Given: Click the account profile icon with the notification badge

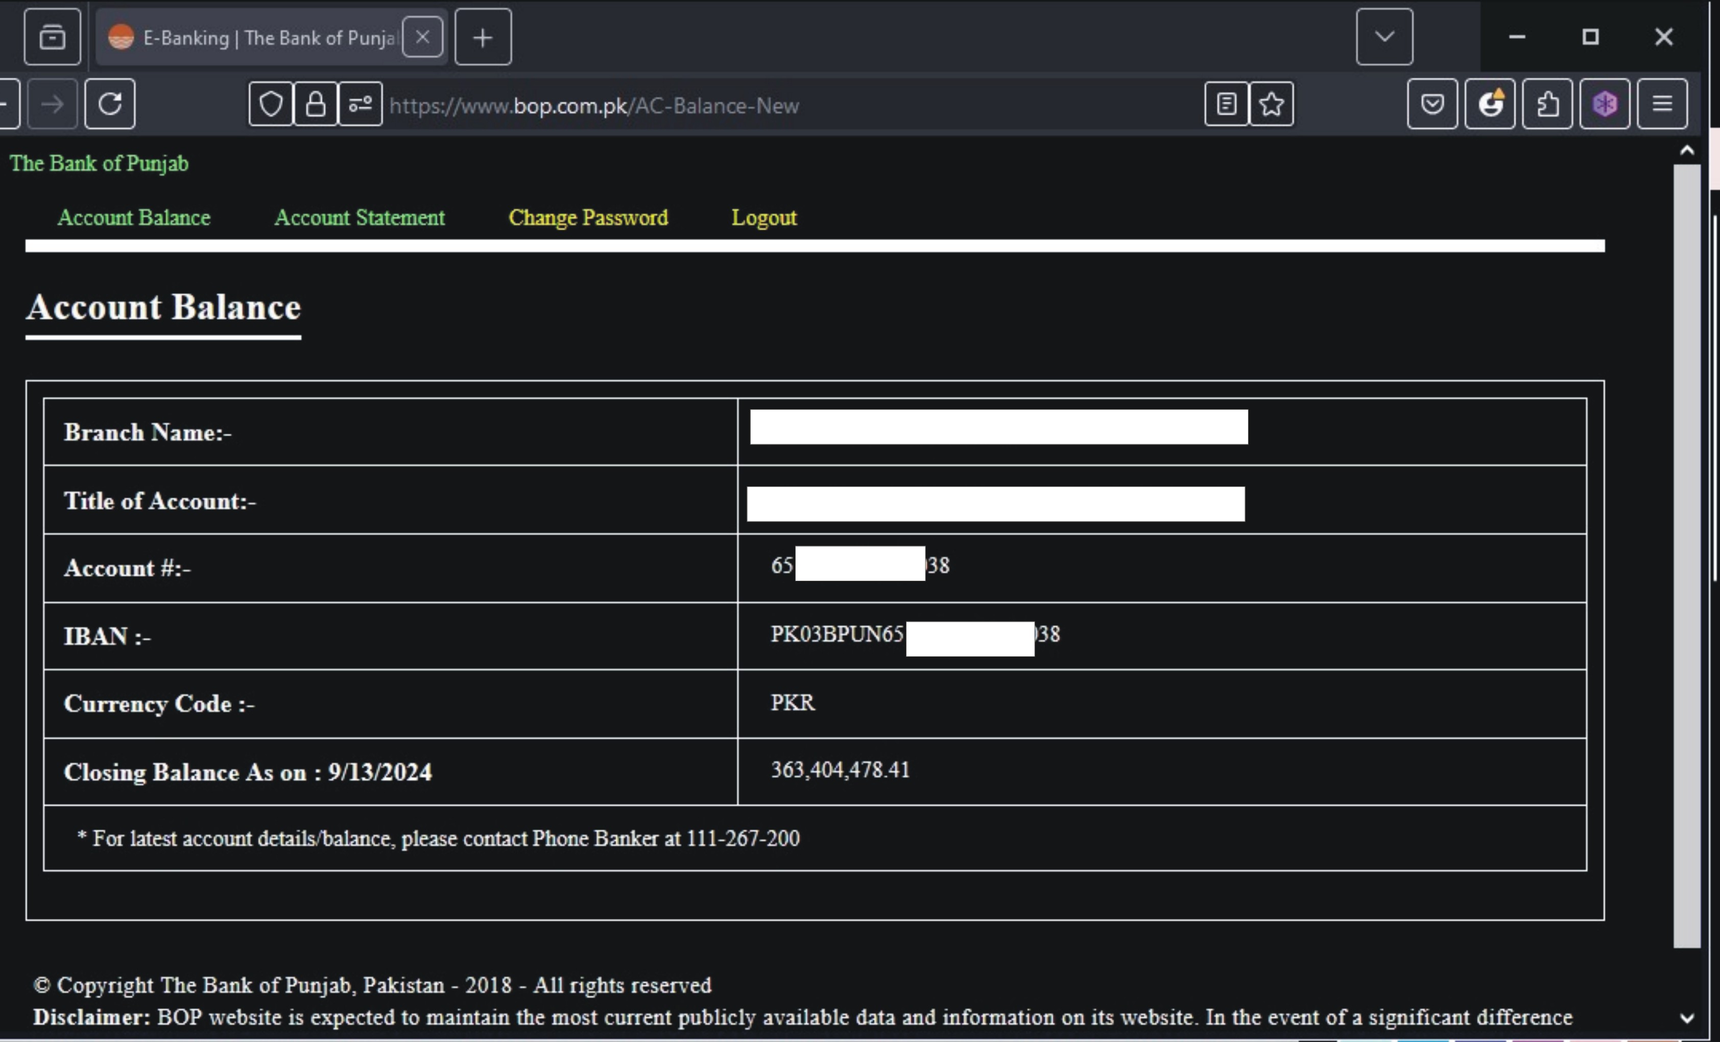Looking at the screenshot, I should [x=1490, y=105].
